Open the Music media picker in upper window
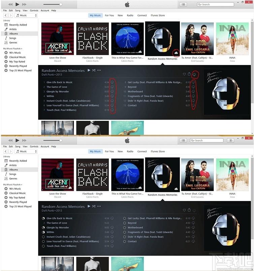 [27, 15]
